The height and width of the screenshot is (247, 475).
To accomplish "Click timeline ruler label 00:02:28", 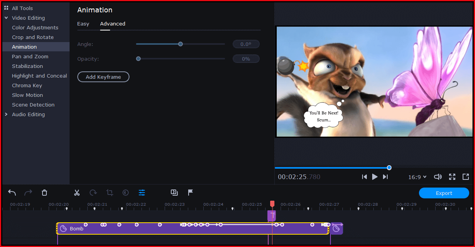I will [x=368, y=204].
